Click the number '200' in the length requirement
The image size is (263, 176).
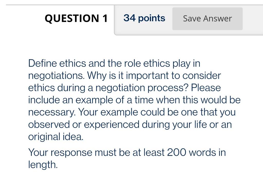coord(176,152)
